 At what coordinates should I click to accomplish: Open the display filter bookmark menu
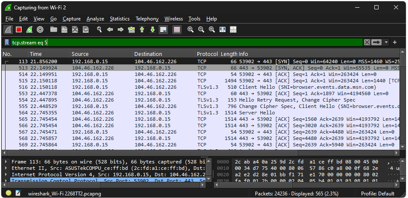(7, 42)
